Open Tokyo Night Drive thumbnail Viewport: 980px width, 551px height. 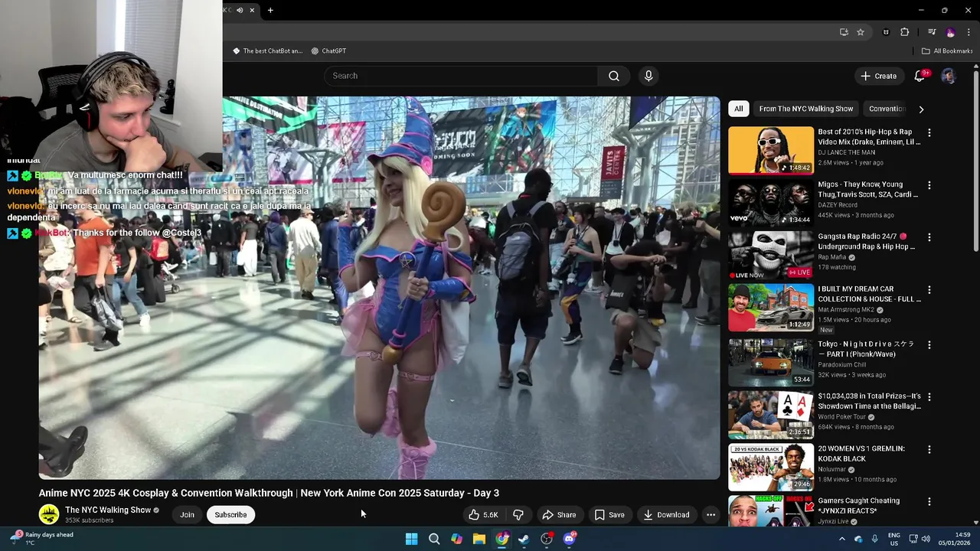pyautogui.click(x=771, y=363)
